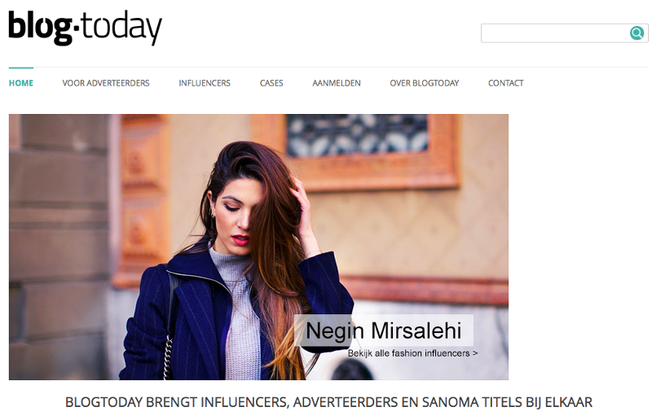Image resolution: width=652 pixels, height=416 pixels.
Task: Click the Negin Mirsalehi name label
Action: coord(384,331)
